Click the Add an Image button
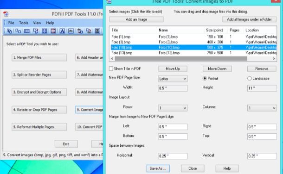283x174 pixels. coord(136,19)
